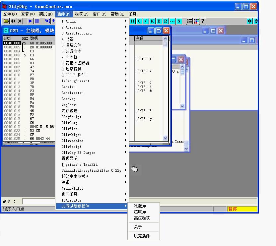Open source window via S icon

179,21
